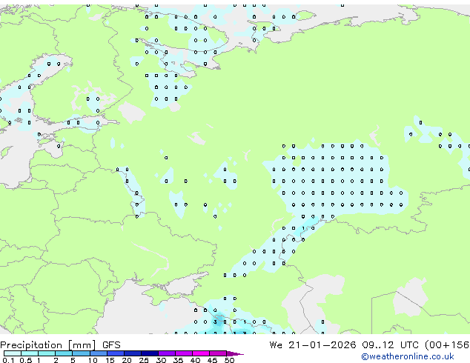The height and width of the screenshot is (363, 470).
Task: Click the 10–15 mm legend color swatch
Action: coord(98,353)
